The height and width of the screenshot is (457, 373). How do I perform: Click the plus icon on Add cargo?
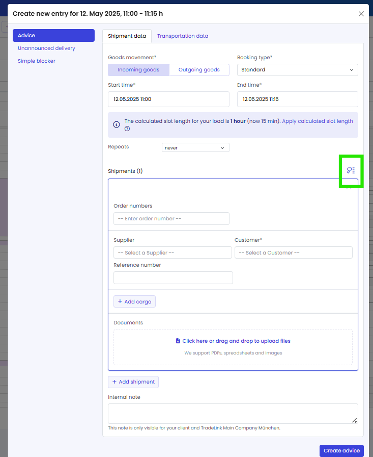120,301
